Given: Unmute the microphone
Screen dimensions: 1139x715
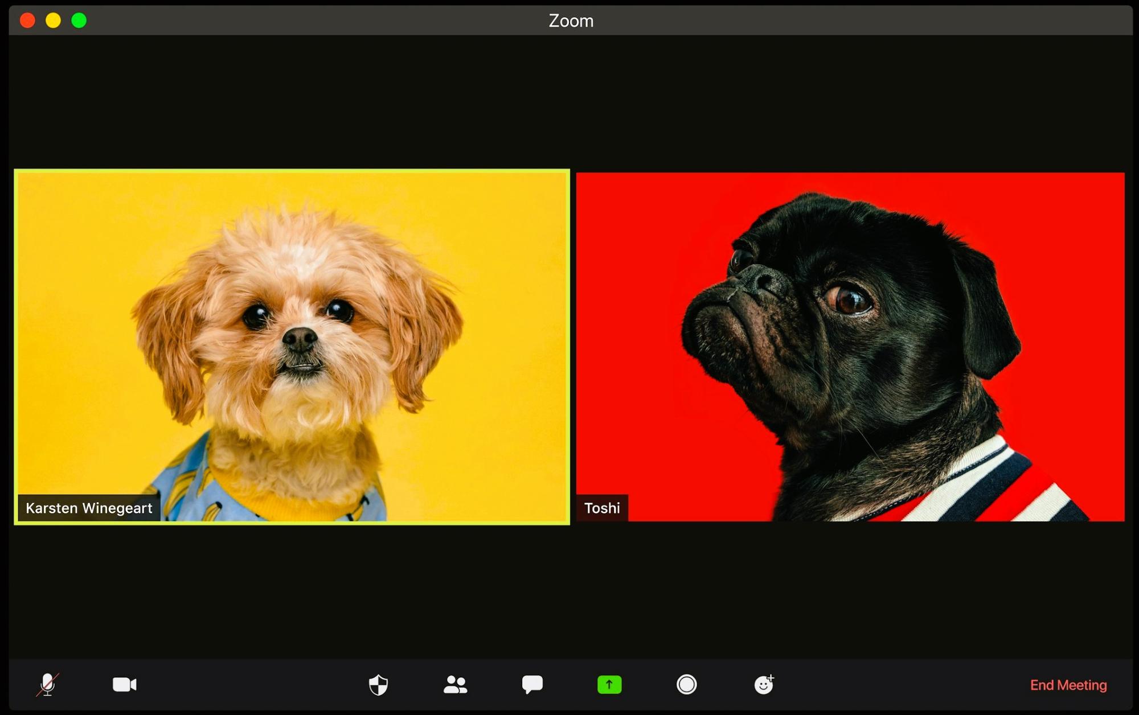Looking at the screenshot, I should coord(48,684).
